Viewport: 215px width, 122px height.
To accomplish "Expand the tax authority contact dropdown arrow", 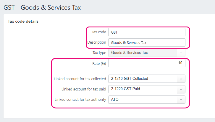I will click(x=181, y=100).
